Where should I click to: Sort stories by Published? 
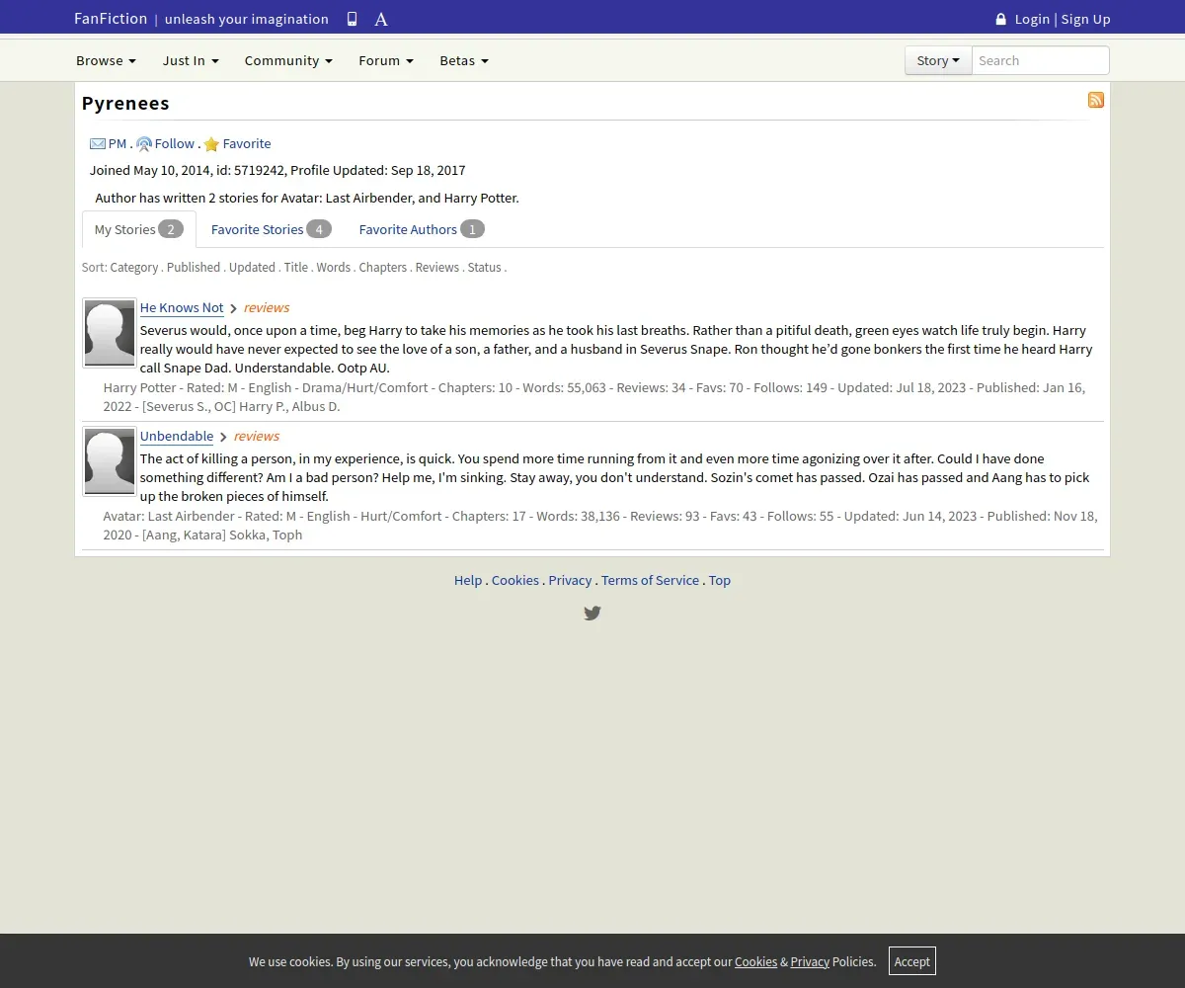(194, 268)
